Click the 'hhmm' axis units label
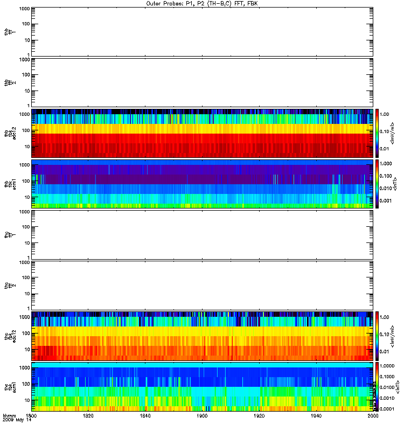 point(9,415)
